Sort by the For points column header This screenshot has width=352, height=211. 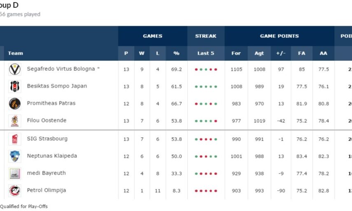[x=236, y=53]
